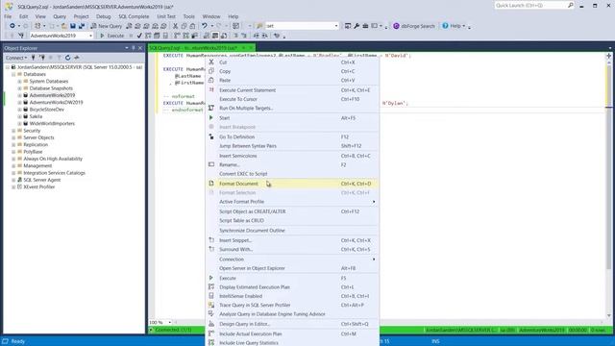
Task: Click the Activity Monitor icon in Object Explorer
Action: coord(77,58)
